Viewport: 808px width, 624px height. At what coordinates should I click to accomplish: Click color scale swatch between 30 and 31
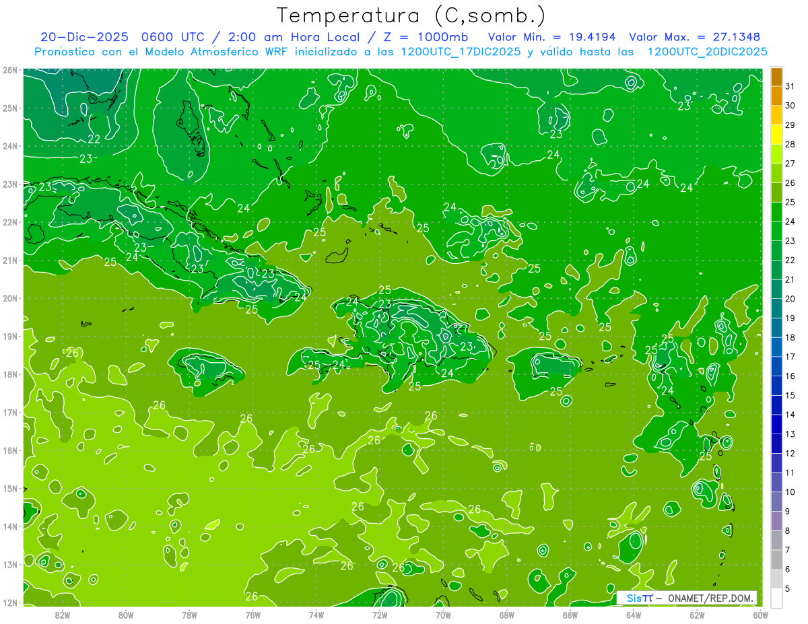(776, 96)
